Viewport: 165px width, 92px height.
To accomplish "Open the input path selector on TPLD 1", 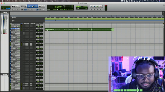I will 38,32.
